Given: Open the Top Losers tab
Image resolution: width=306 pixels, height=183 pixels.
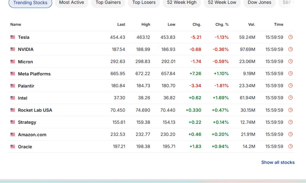Looking at the screenshot, I should [x=144, y=2].
